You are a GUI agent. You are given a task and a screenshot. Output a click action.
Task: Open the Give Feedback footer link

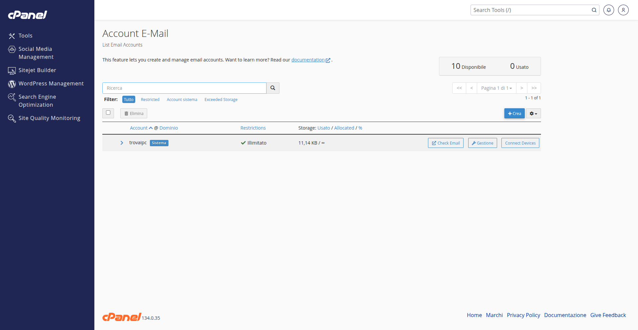click(x=608, y=315)
